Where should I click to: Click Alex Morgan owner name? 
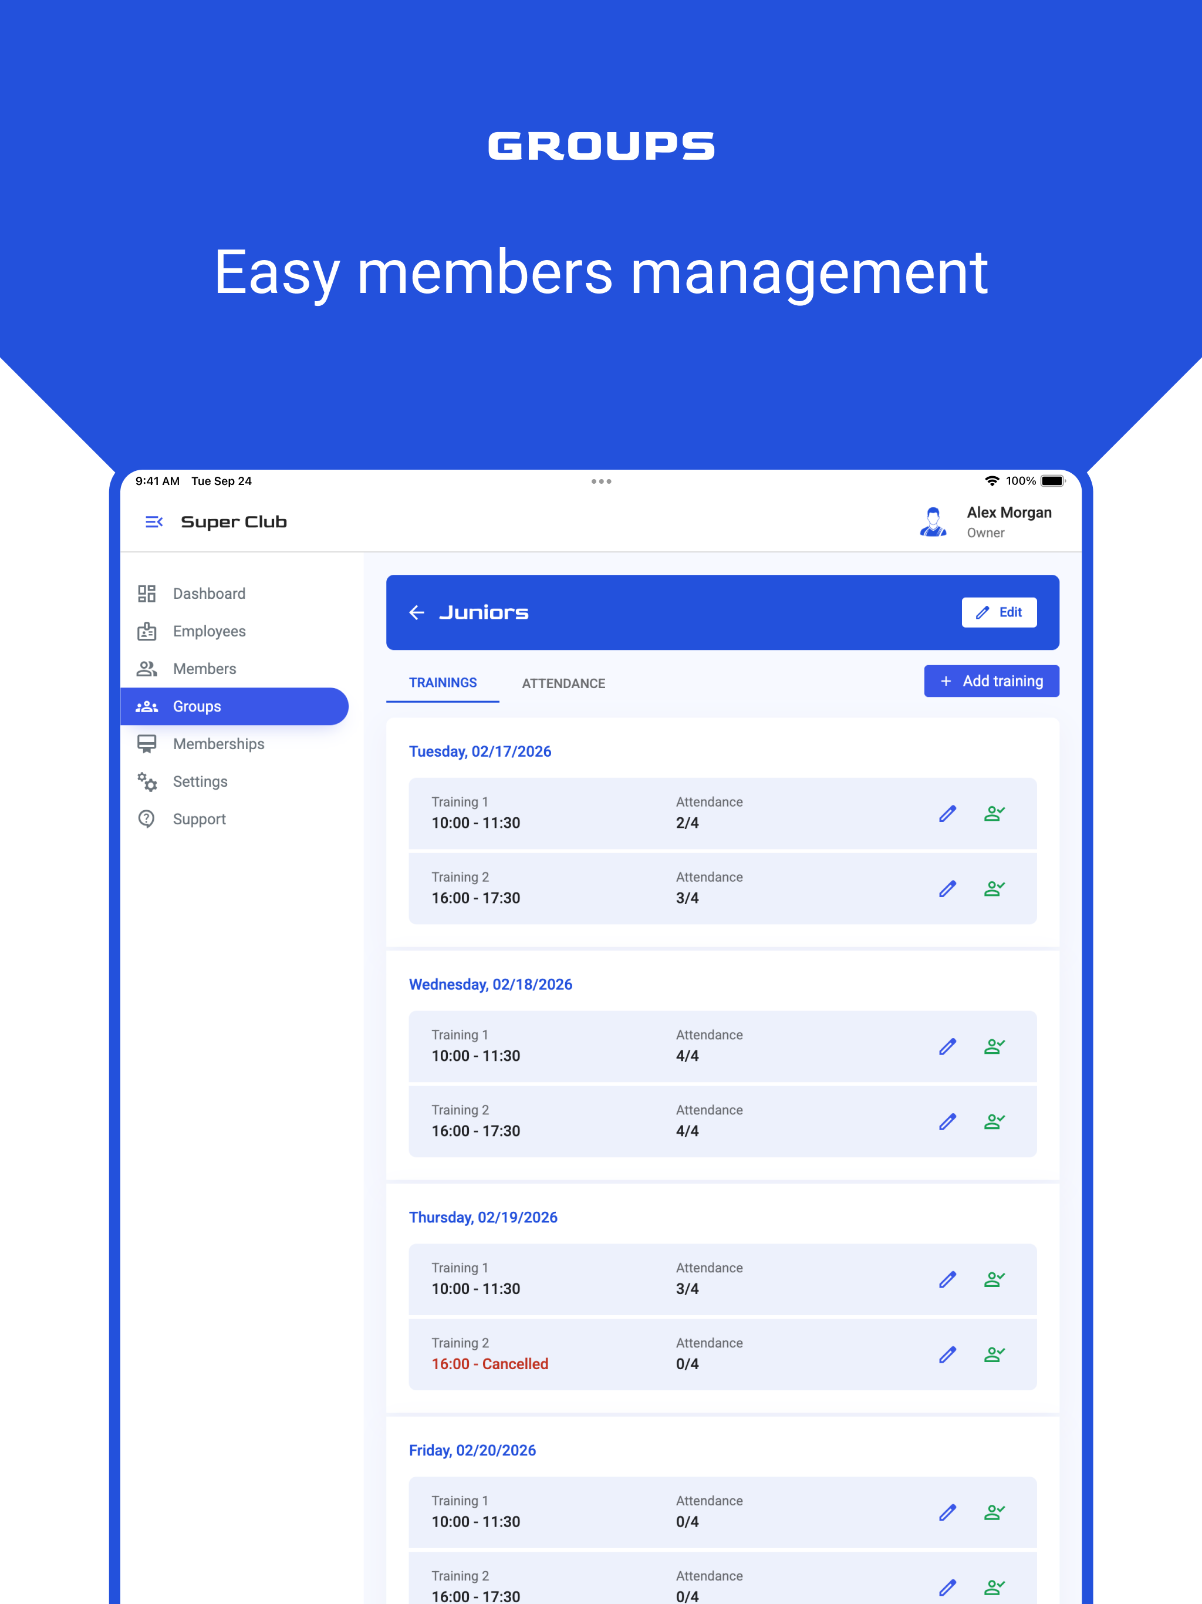click(1009, 513)
